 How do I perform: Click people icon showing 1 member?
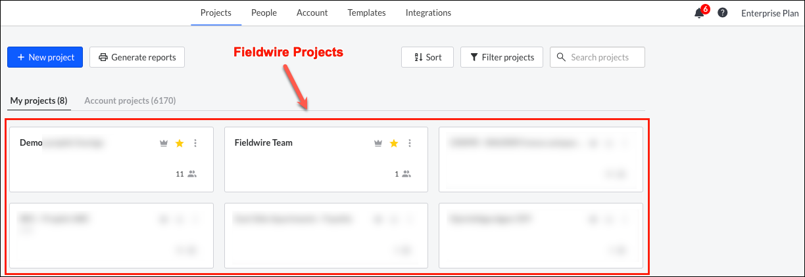[x=406, y=174]
